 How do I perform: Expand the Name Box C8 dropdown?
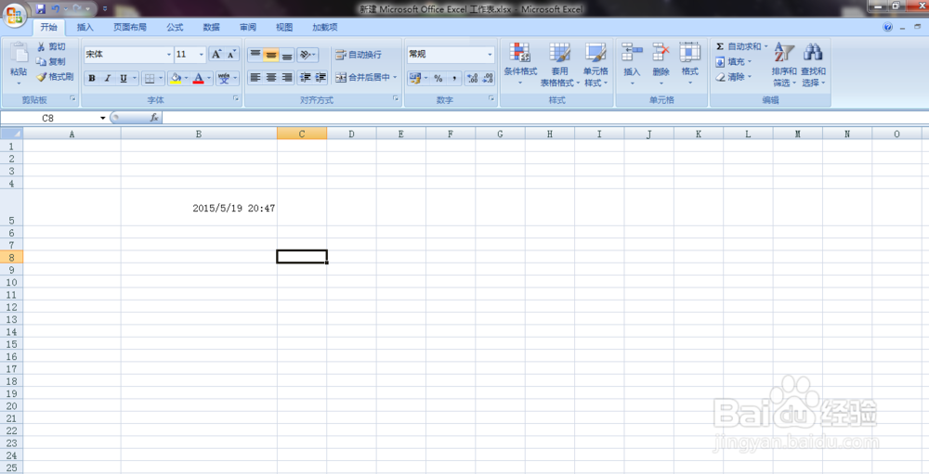102,118
